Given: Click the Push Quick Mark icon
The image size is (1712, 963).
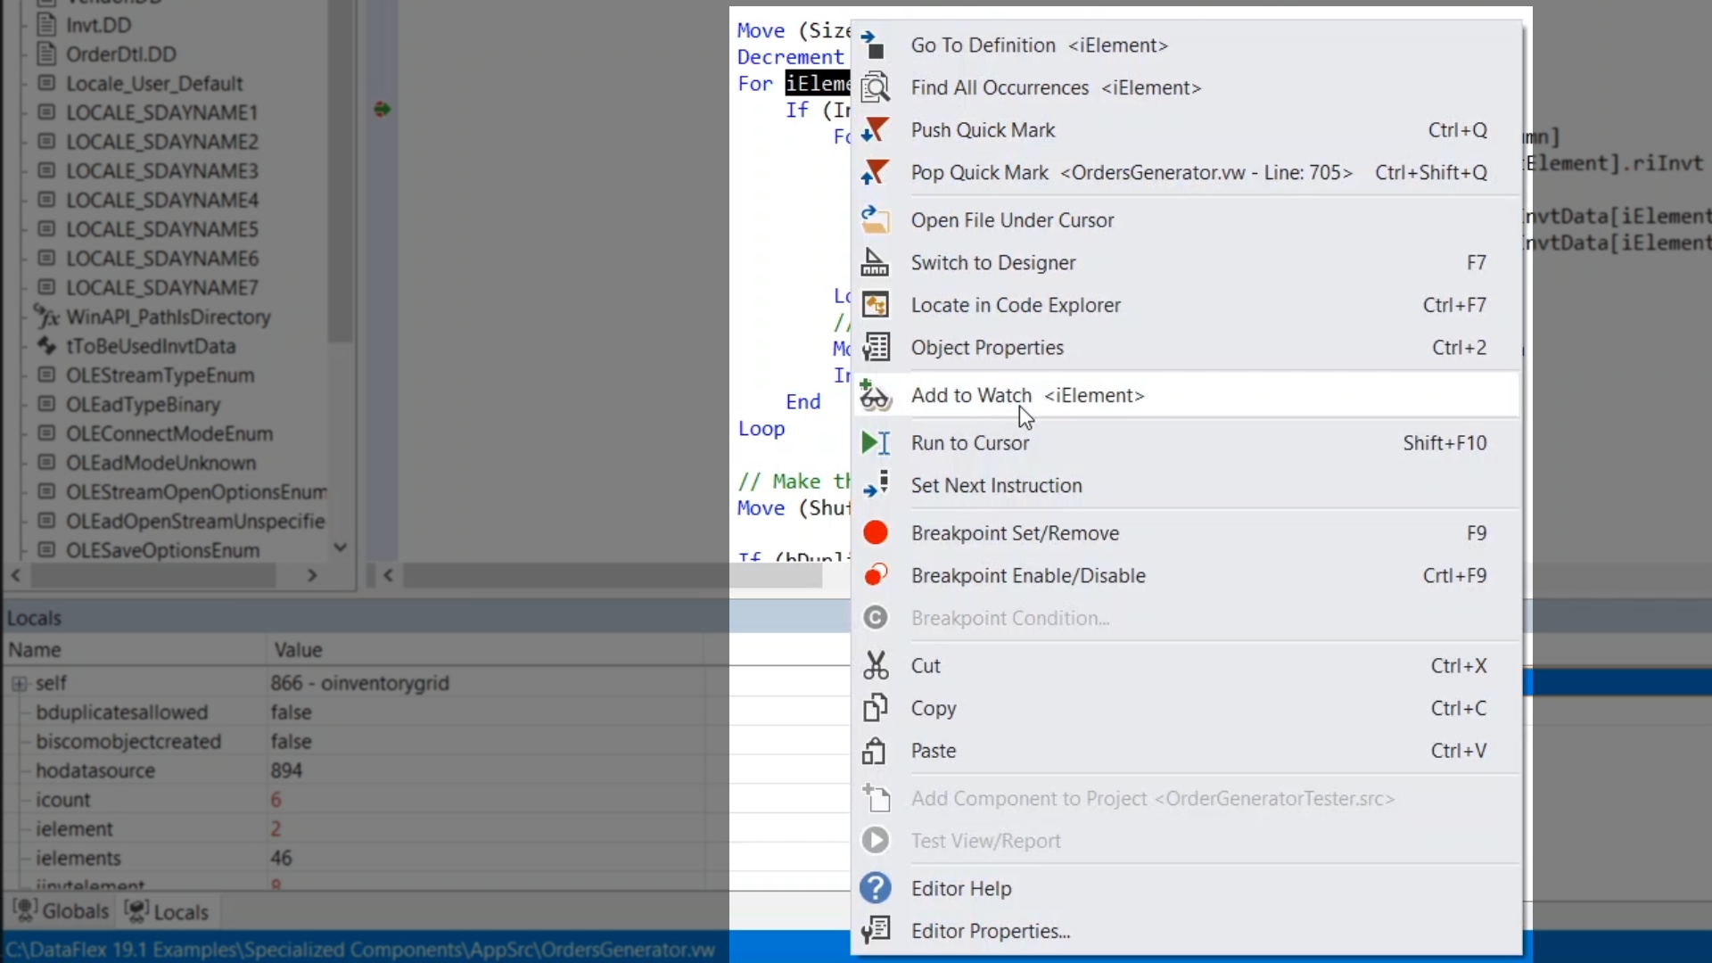Looking at the screenshot, I should point(875,130).
